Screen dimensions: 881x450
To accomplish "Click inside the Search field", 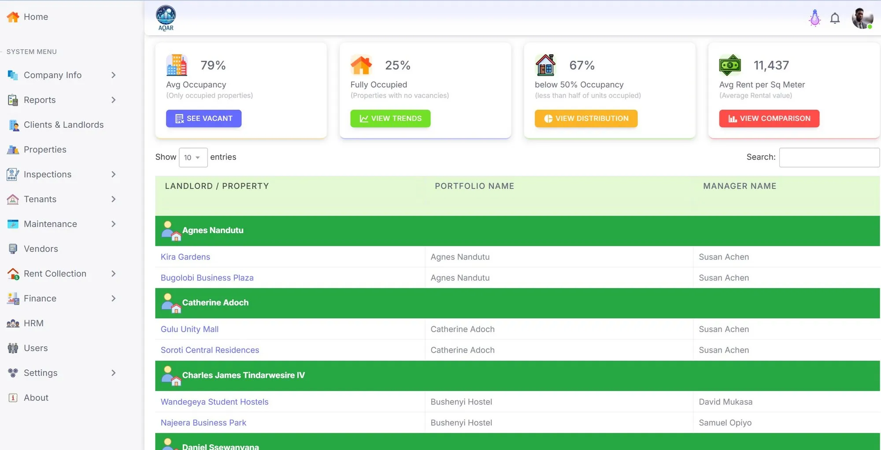I will (829, 157).
